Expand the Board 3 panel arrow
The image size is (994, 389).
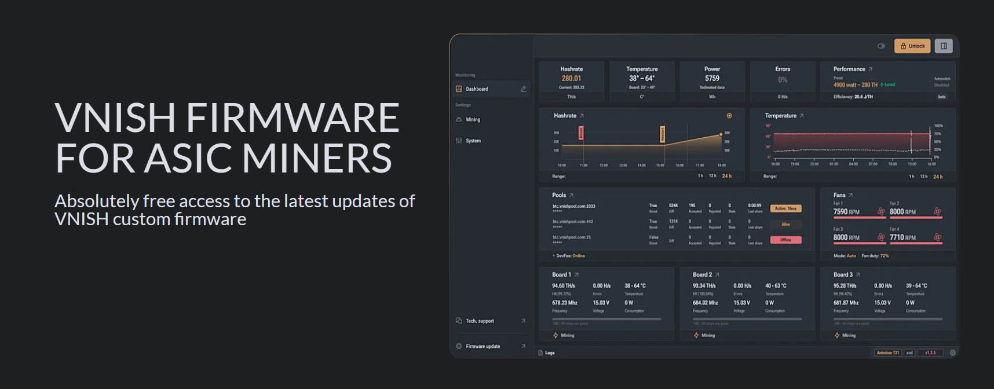pyautogui.click(x=858, y=274)
